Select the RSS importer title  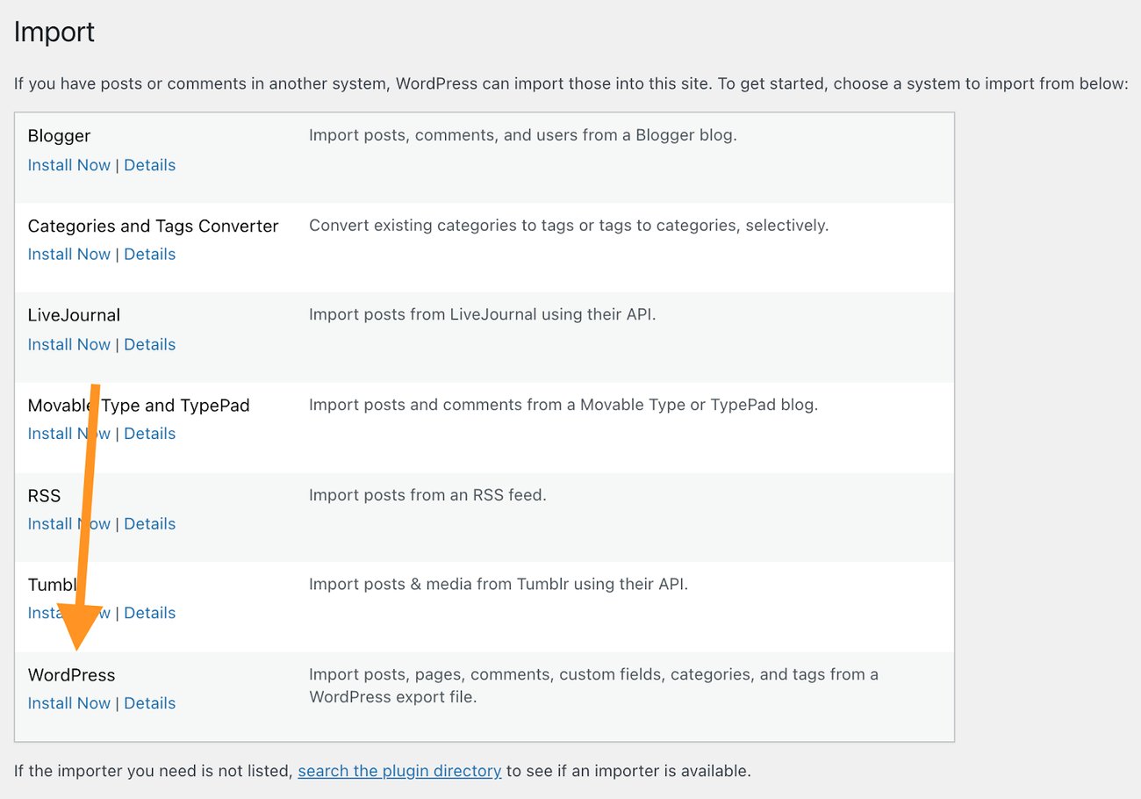click(x=44, y=494)
